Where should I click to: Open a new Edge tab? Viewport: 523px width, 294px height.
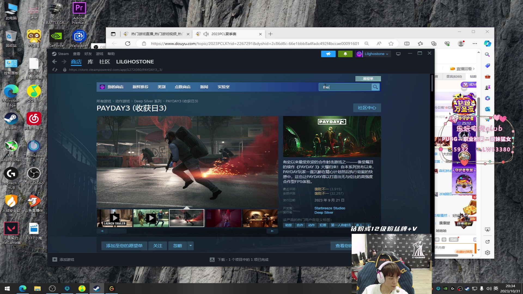270,34
